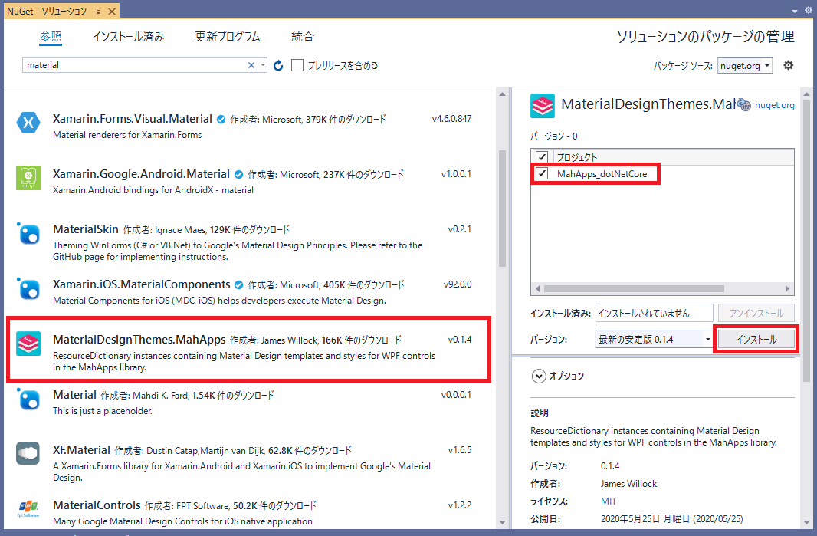Click the v92.0.0 version label

[458, 284]
